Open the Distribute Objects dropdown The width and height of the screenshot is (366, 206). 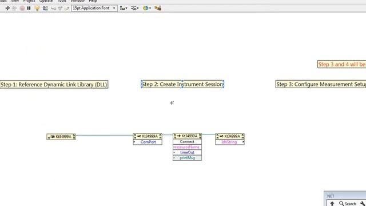pyautogui.click(x=135, y=8)
